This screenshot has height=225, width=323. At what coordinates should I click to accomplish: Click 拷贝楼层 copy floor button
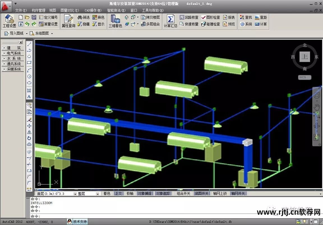pyautogui.click(x=150, y=17)
